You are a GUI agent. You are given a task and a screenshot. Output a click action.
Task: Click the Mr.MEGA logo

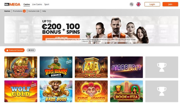12,4
